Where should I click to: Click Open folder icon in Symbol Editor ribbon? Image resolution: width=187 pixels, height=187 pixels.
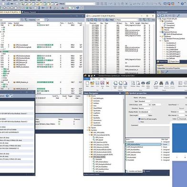92,83
